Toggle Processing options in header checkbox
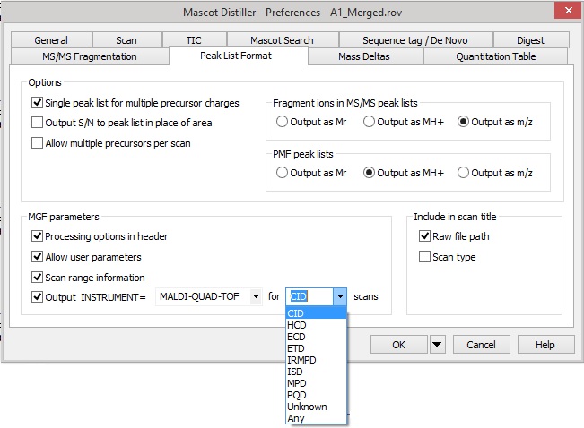Screen dimensions: 584x428 click(37, 236)
